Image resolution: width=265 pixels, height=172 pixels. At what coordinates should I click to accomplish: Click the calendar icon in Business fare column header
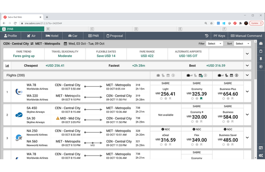(232, 75)
